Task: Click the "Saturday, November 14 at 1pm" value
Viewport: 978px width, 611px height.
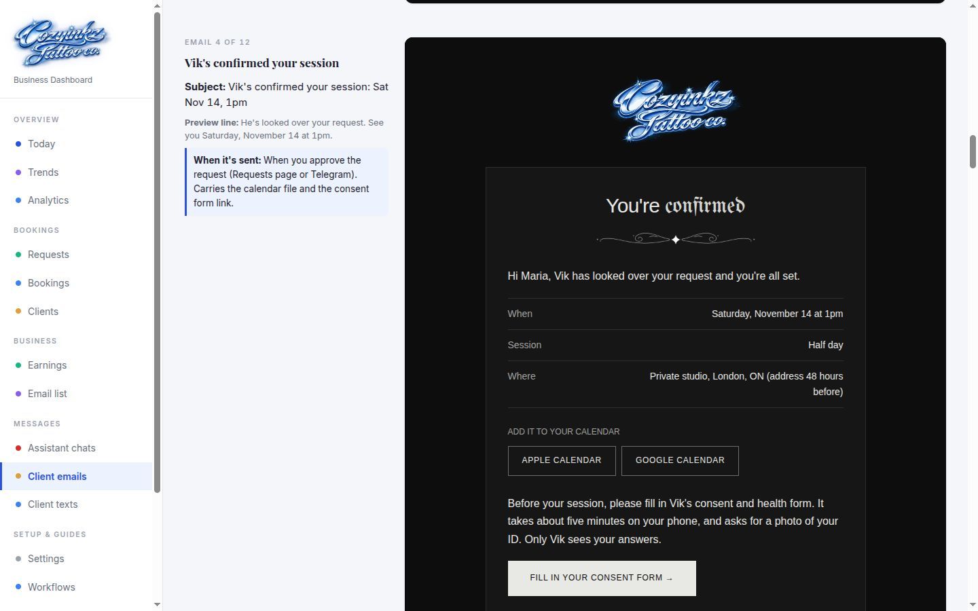Action: point(777,314)
